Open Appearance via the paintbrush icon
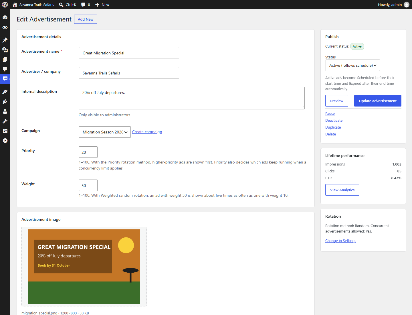 coord(5,92)
